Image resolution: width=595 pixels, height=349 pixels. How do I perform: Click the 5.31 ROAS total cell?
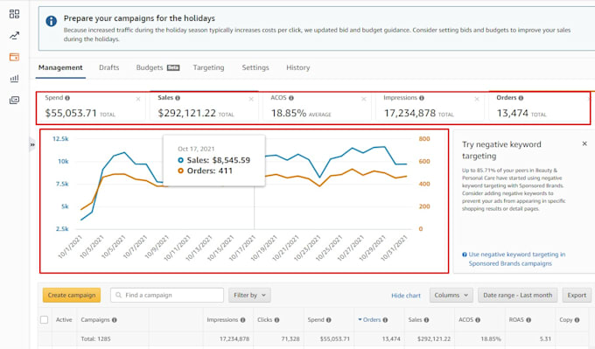[545, 339]
